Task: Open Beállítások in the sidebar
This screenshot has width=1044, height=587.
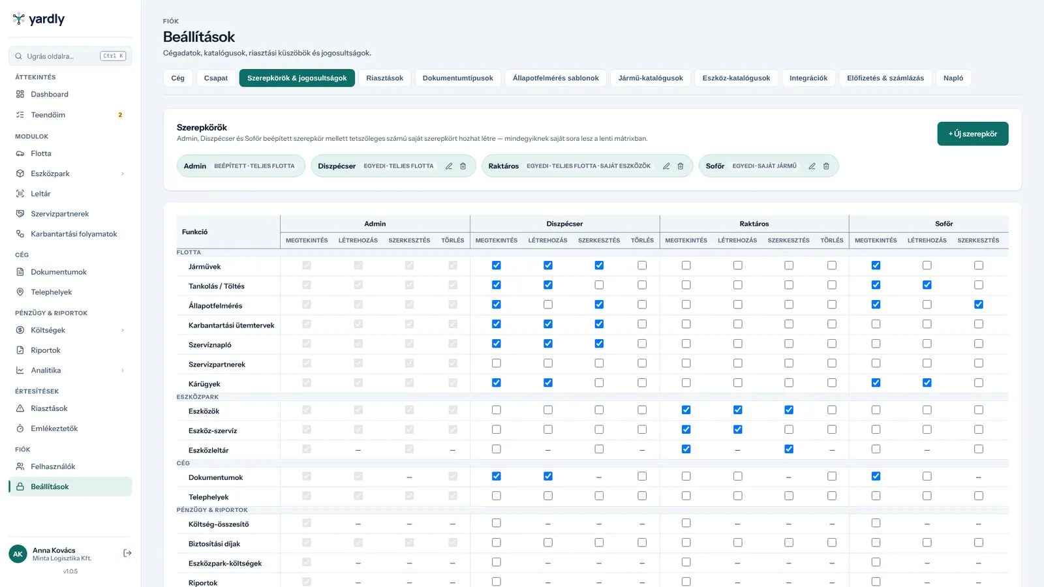Action: [70, 487]
